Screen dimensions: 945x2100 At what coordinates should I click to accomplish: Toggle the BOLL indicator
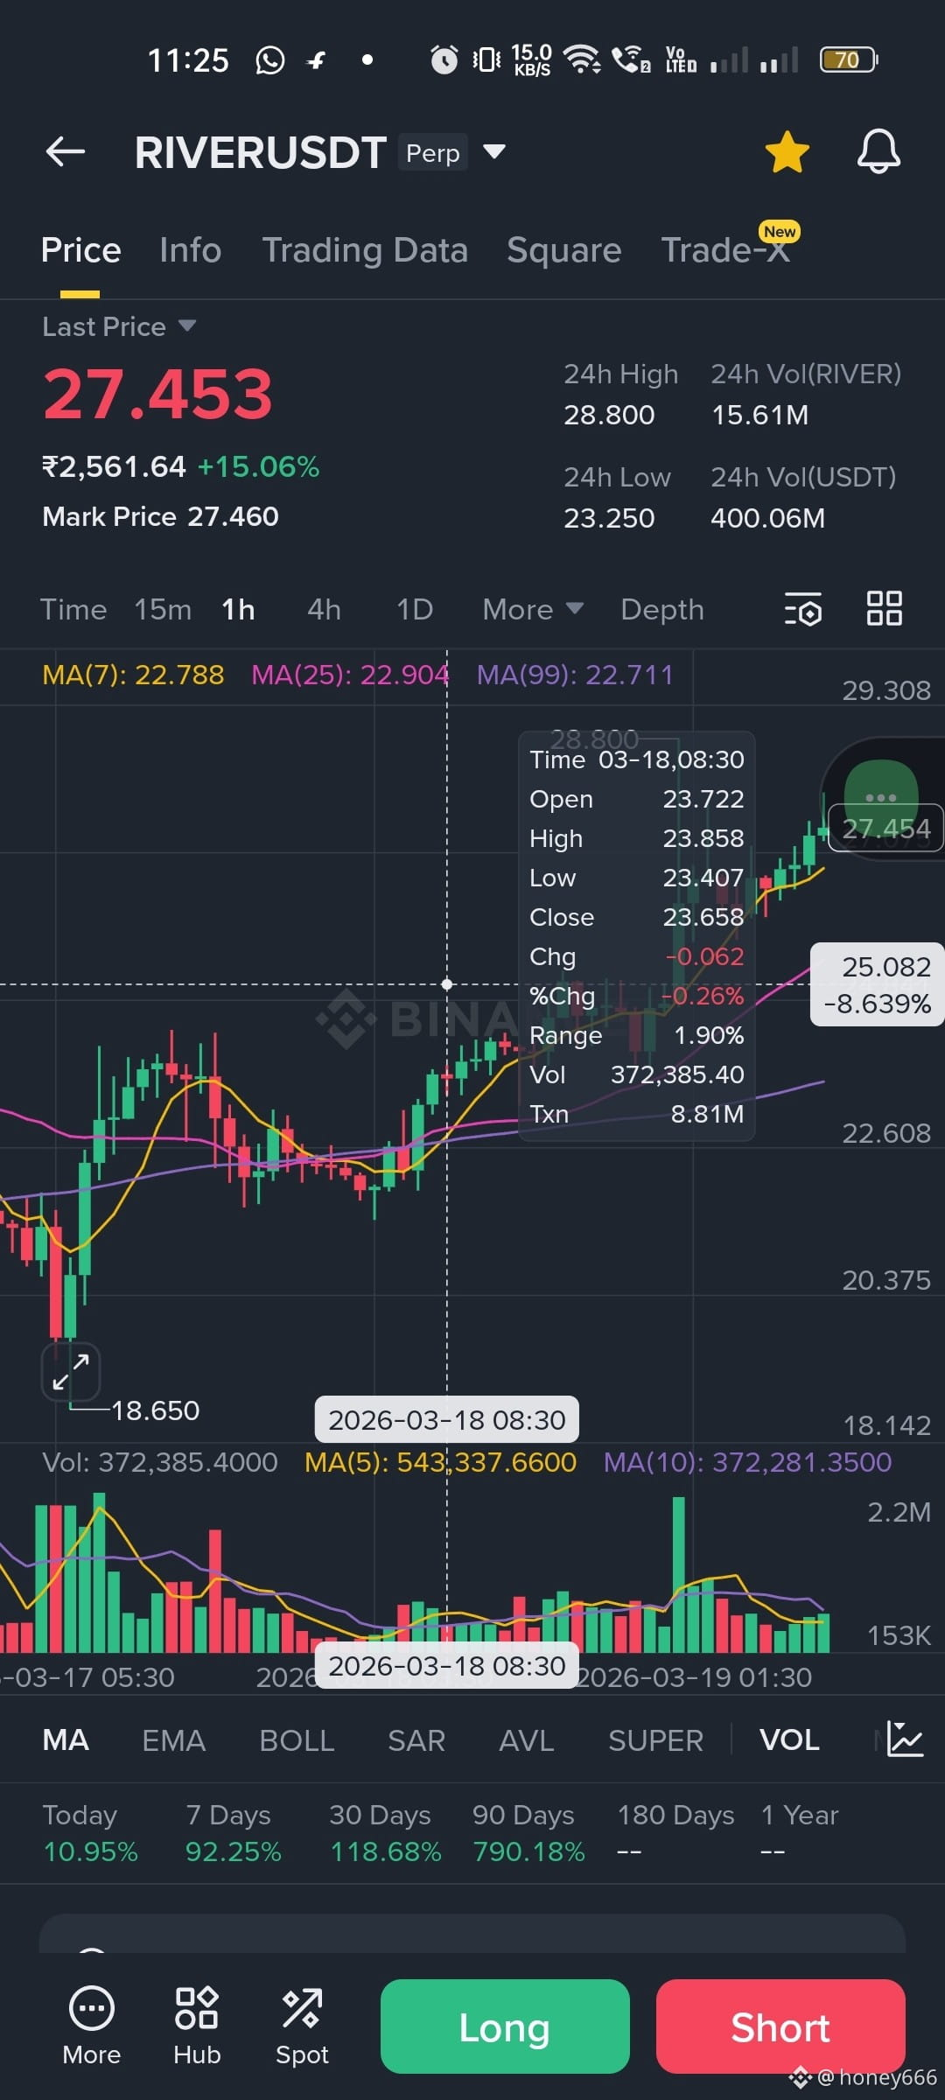pyautogui.click(x=297, y=1740)
